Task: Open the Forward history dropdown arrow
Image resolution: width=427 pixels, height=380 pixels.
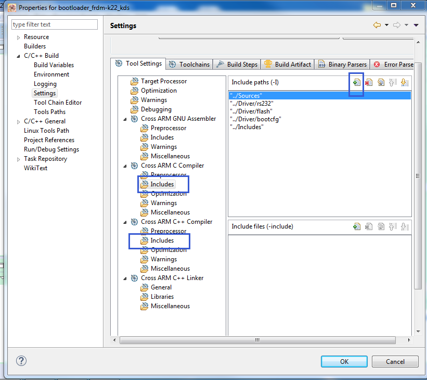Action: tap(406, 25)
